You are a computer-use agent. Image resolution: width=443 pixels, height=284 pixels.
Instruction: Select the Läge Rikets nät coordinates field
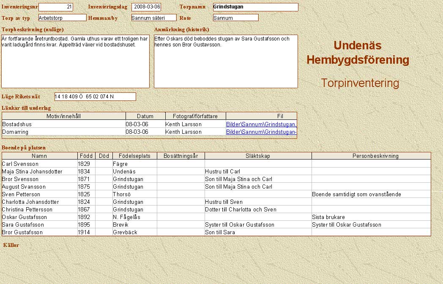click(x=95, y=97)
